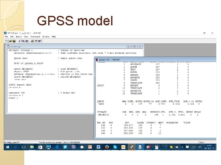Viewport: 221px width, 165px height.
Task: Open the Window menu
Action: coord(46,37)
